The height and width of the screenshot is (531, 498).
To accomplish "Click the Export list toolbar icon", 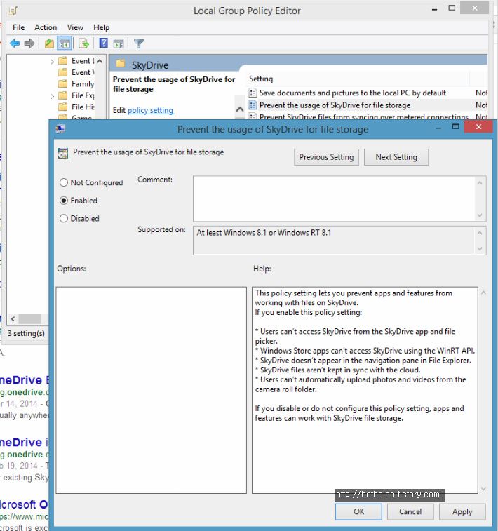I will (83, 43).
